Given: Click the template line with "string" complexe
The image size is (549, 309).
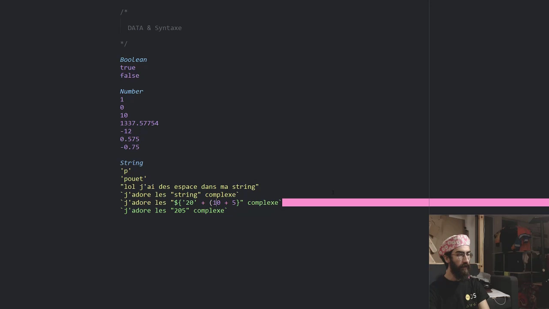Looking at the screenshot, I should coord(180,195).
